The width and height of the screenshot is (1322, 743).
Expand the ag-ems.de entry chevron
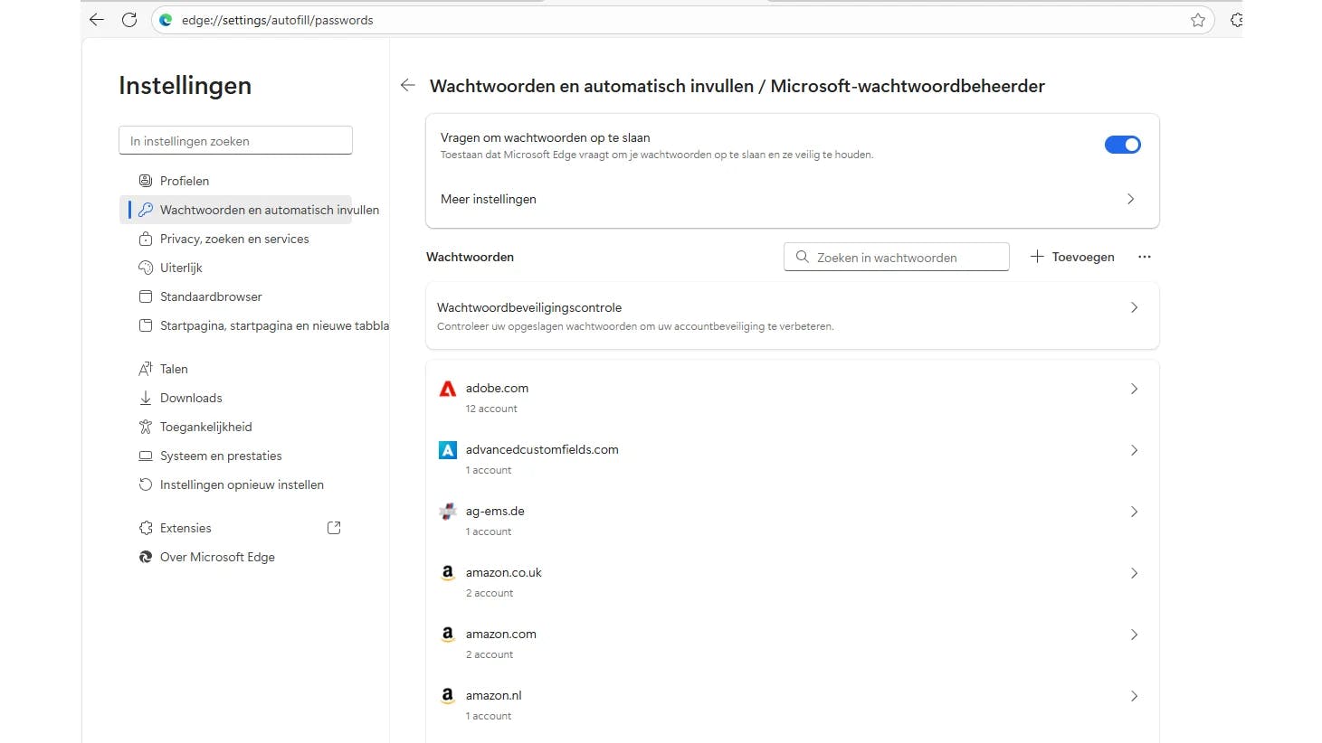click(x=1134, y=512)
